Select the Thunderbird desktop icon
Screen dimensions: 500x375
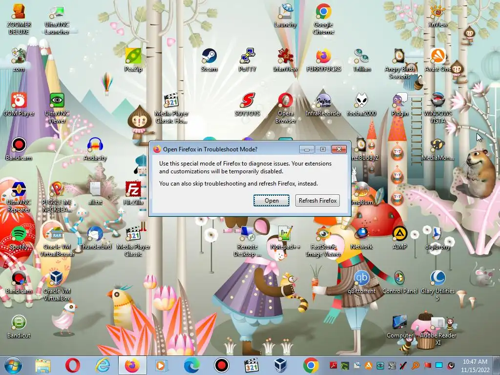click(x=95, y=237)
